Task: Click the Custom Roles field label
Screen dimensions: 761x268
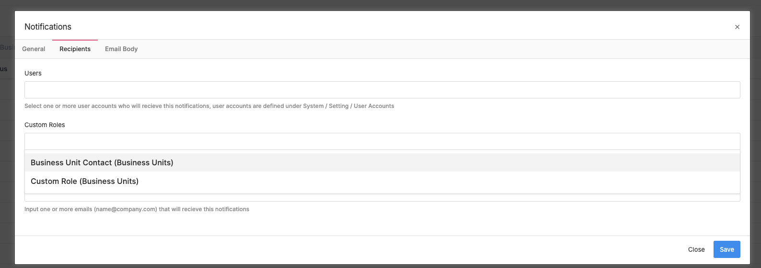Action: point(45,125)
